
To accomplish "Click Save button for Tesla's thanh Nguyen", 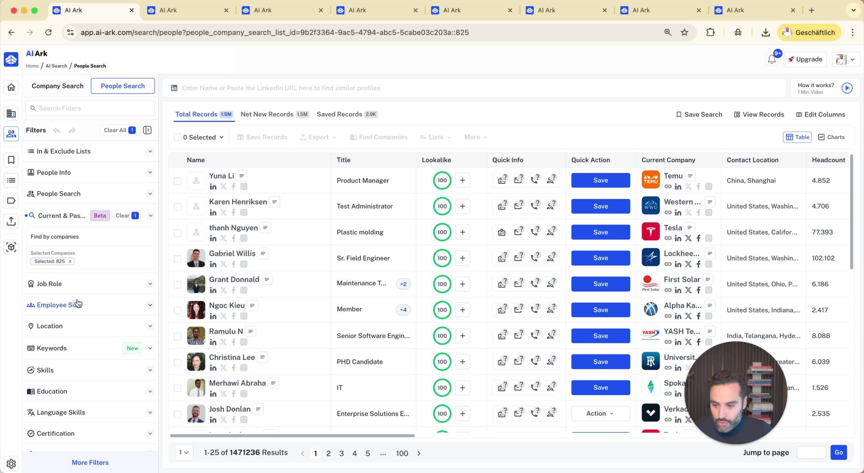I will (600, 232).
